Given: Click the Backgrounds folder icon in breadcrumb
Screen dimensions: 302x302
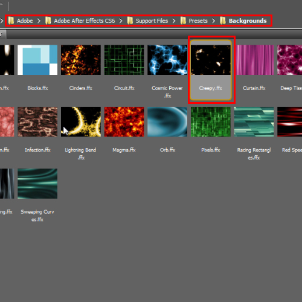Looking at the screenshot, I should (x=223, y=21).
